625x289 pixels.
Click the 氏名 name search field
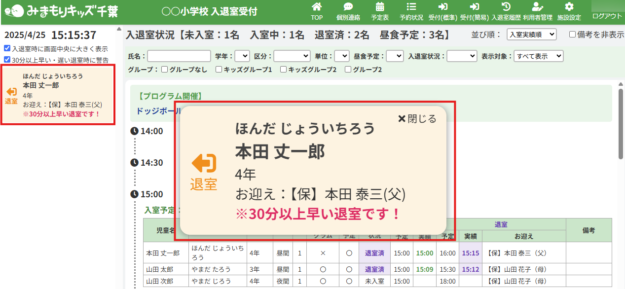tap(179, 56)
